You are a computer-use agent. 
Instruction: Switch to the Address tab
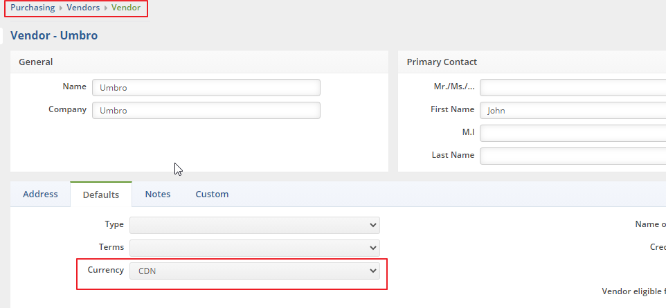[x=40, y=194]
